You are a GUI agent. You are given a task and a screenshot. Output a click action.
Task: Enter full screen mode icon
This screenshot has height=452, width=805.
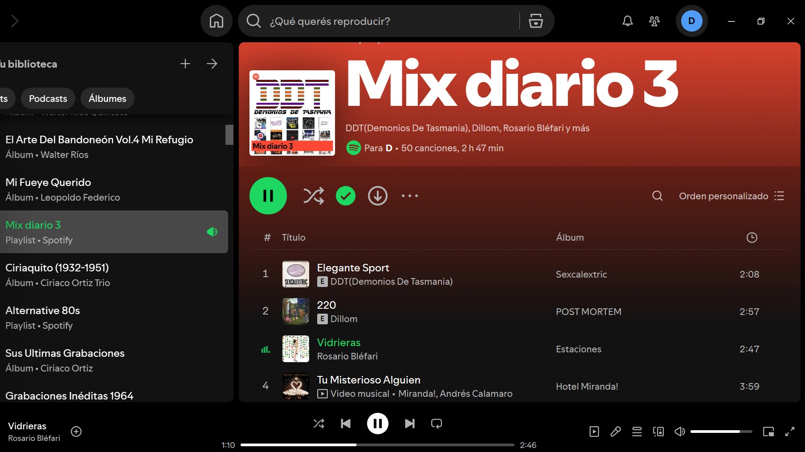pos(790,432)
